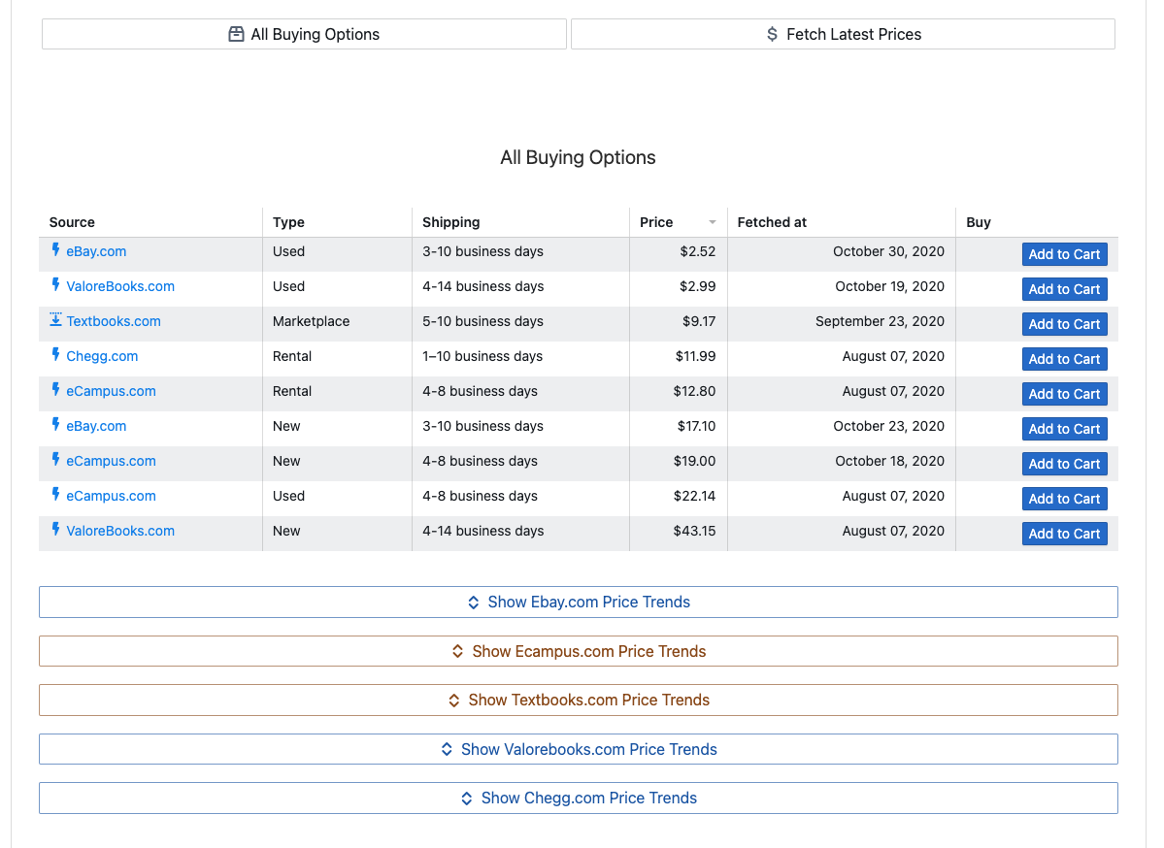
Task: Open eCampus.com link in $22.14 row
Action: click(x=112, y=496)
